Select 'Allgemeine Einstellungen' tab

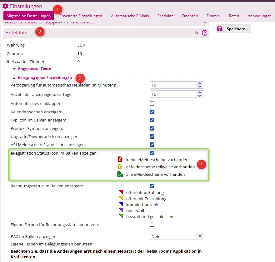28,16
